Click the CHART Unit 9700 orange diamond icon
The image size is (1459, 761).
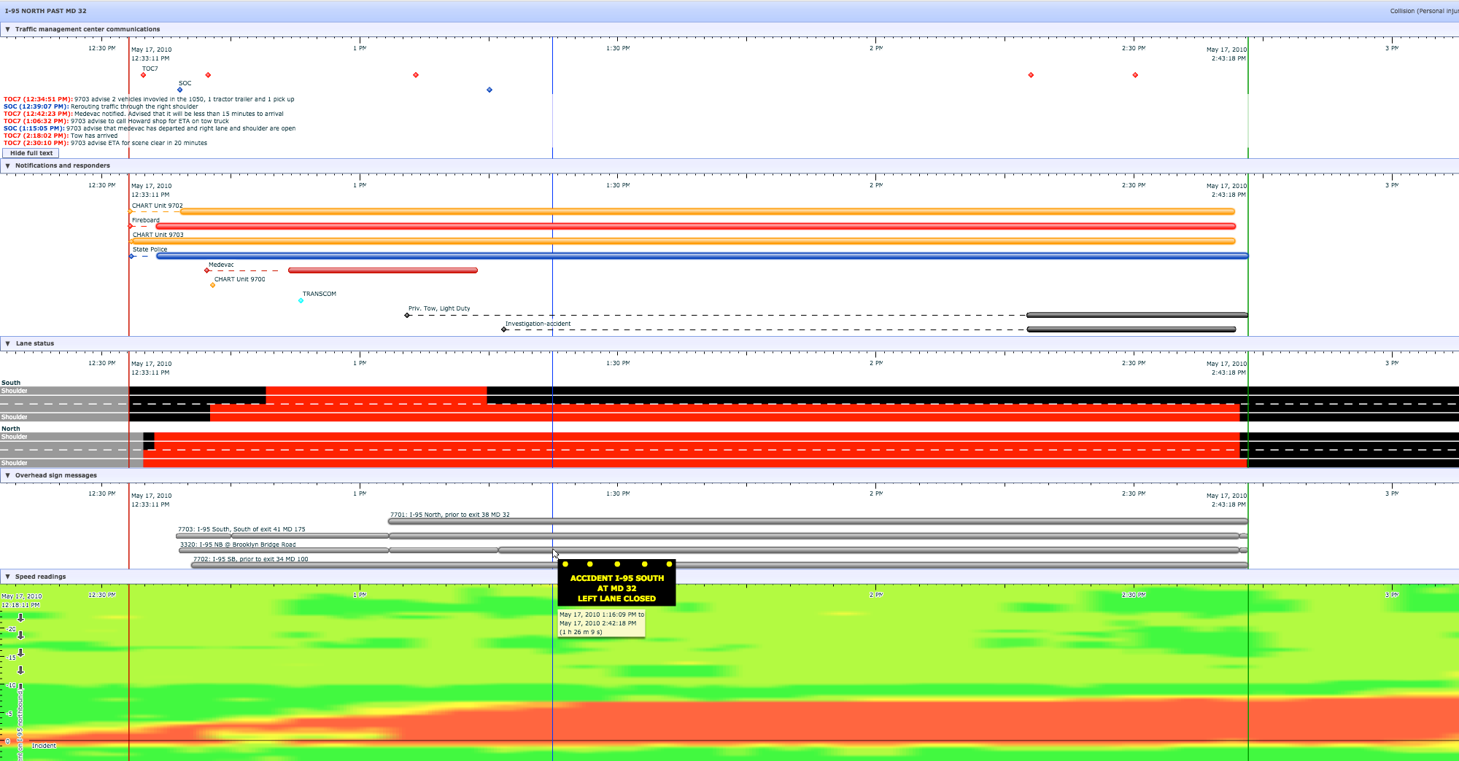point(212,285)
